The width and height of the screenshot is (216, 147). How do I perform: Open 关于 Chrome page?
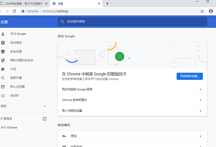click(x=9, y=127)
